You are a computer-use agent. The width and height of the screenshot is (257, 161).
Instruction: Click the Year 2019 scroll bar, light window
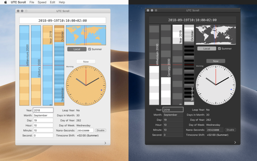(x=48, y=65)
